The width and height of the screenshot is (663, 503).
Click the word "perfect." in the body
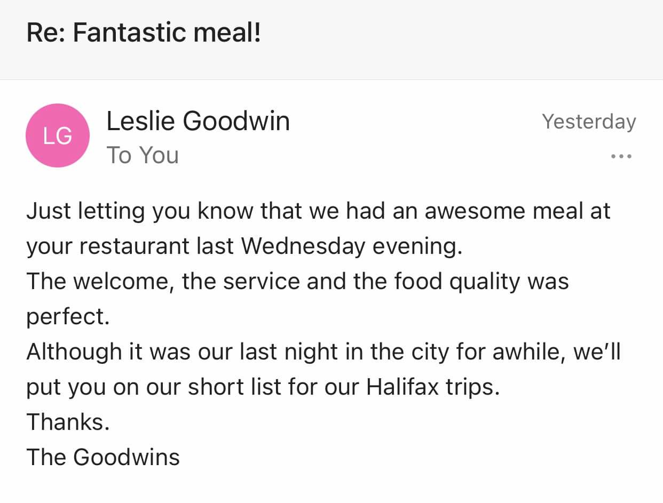coord(68,316)
